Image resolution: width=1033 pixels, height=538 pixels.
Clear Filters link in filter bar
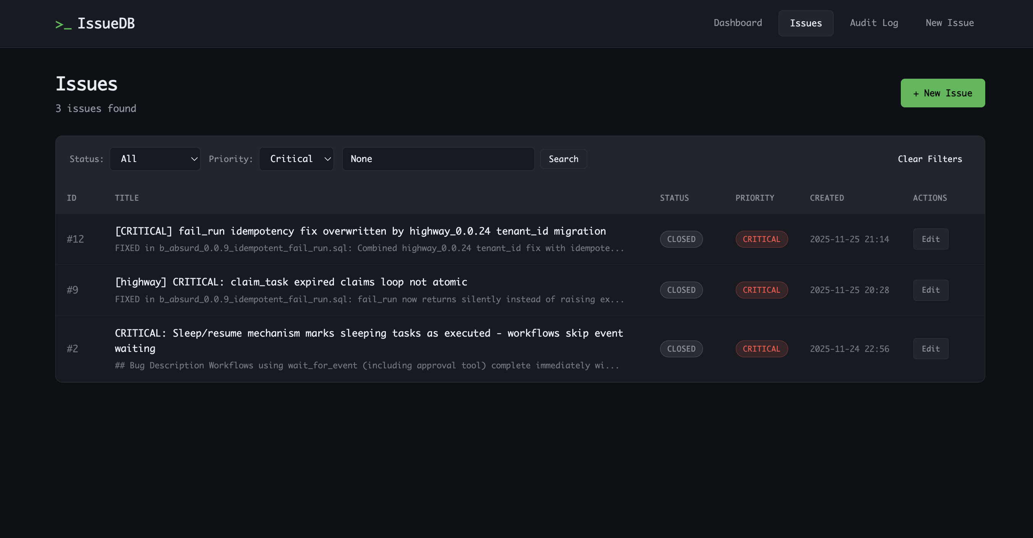click(929, 159)
